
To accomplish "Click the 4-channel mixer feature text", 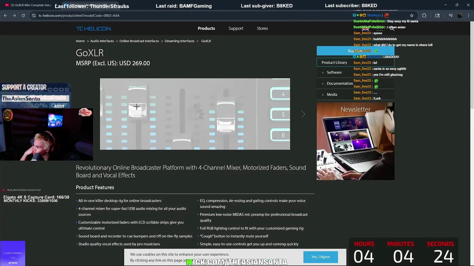I will (132, 211).
